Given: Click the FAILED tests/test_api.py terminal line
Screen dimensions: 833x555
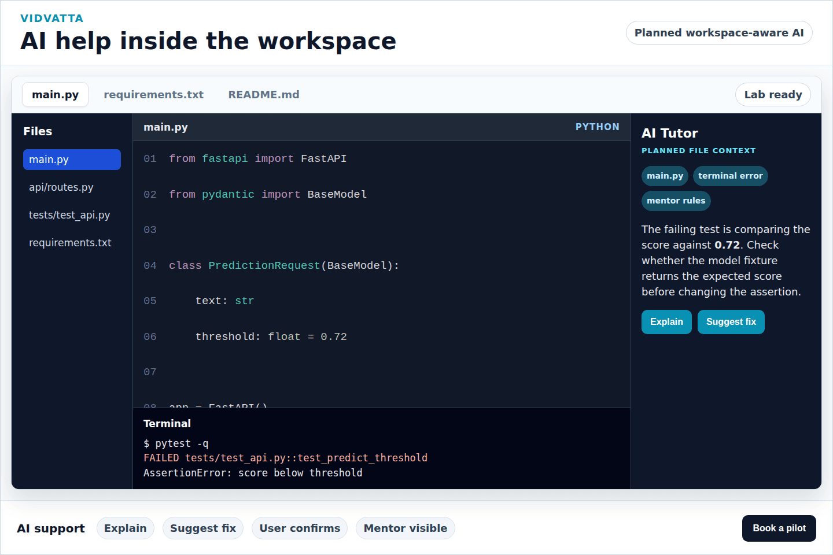Looking at the screenshot, I should 285,458.
